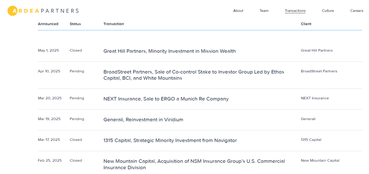The height and width of the screenshot is (174, 369).
Task: Open 1315 Capital Navigator investment transaction
Action: click(x=170, y=141)
